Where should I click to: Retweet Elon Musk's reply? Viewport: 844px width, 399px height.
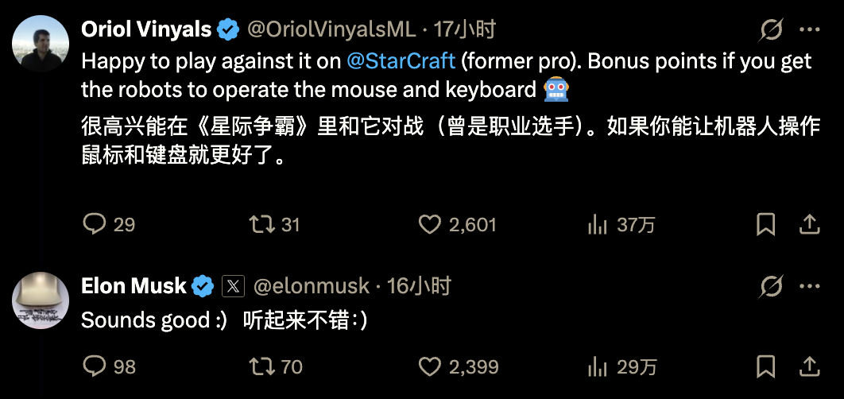[262, 366]
